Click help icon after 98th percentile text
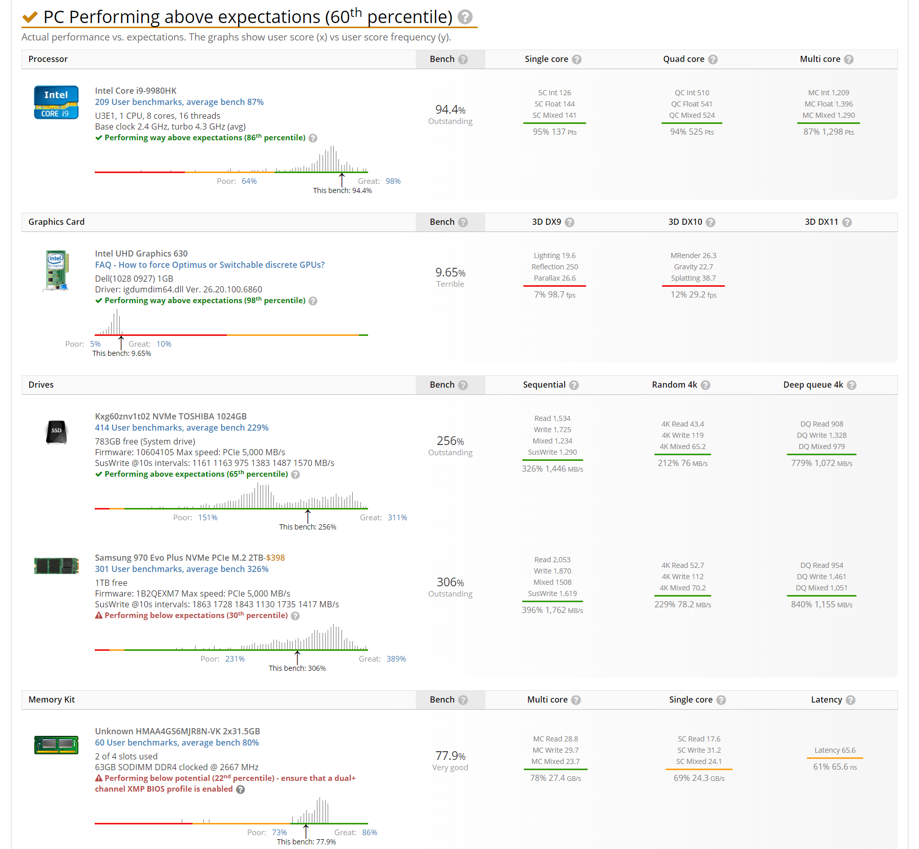The image size is (919, 849). (x=313, y=301)
